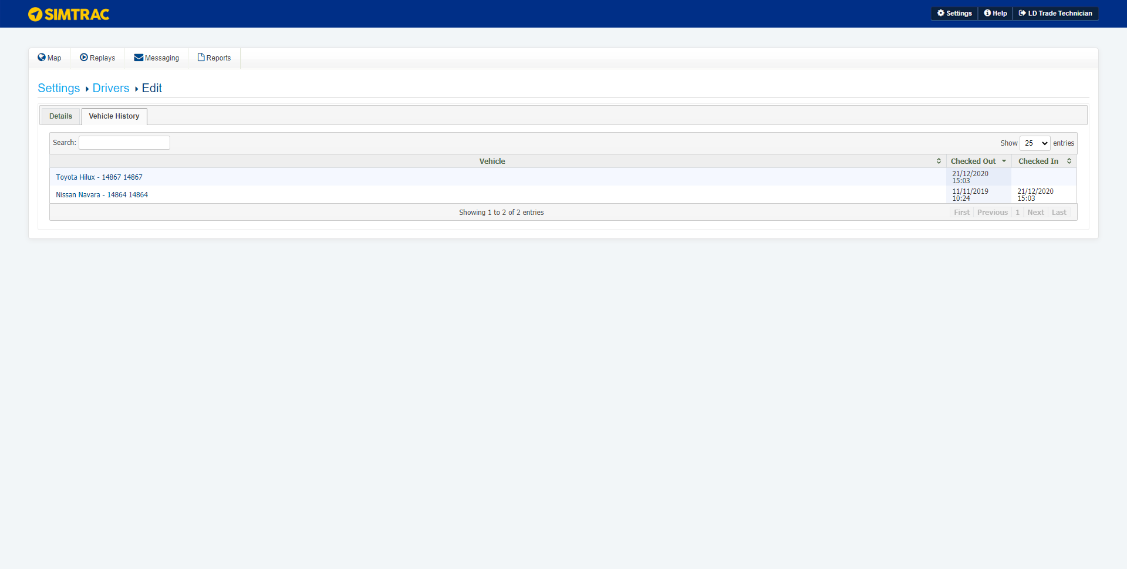Click the play icon beside Replays
The width and height of the screenshot is (1127, 569).
pos(84,58)
